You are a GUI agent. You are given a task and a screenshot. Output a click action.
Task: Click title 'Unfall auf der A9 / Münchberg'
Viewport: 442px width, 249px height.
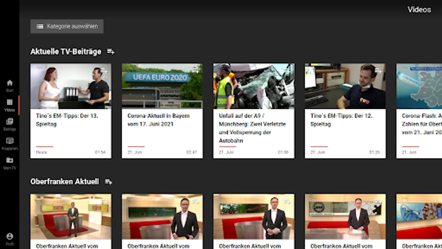pos(252,128)
